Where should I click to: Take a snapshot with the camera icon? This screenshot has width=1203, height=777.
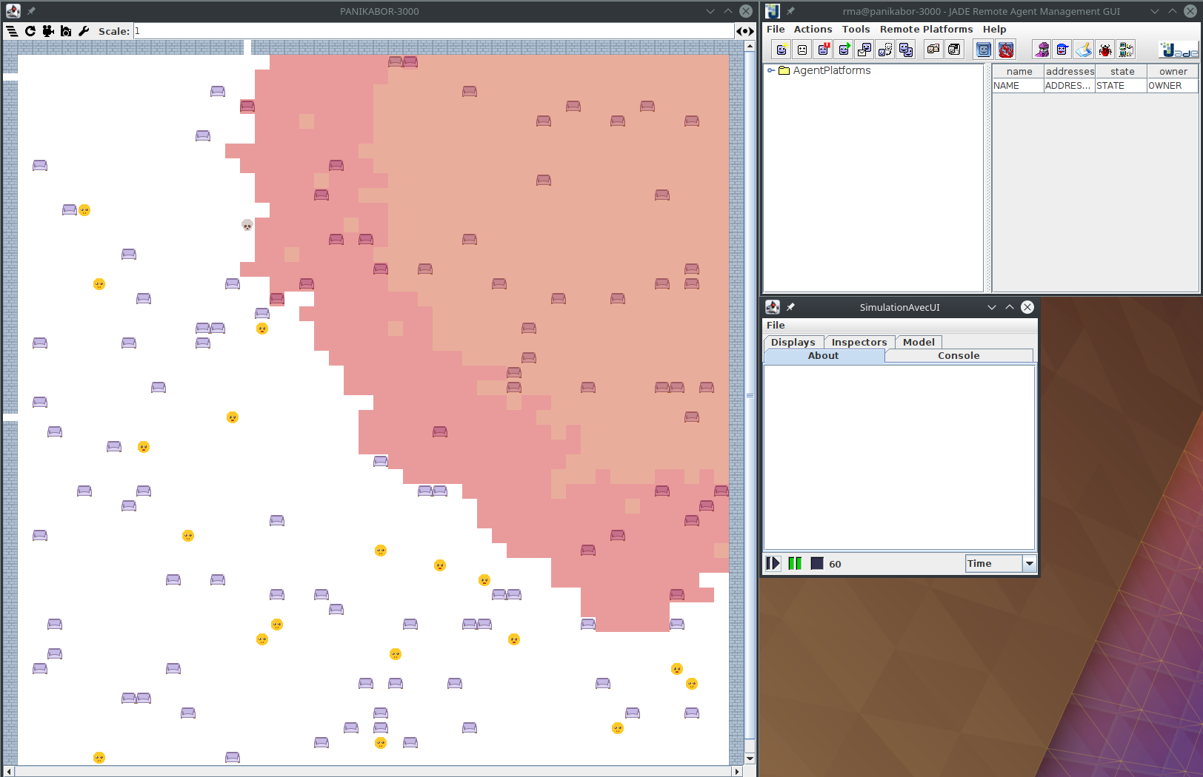point(66,31)
